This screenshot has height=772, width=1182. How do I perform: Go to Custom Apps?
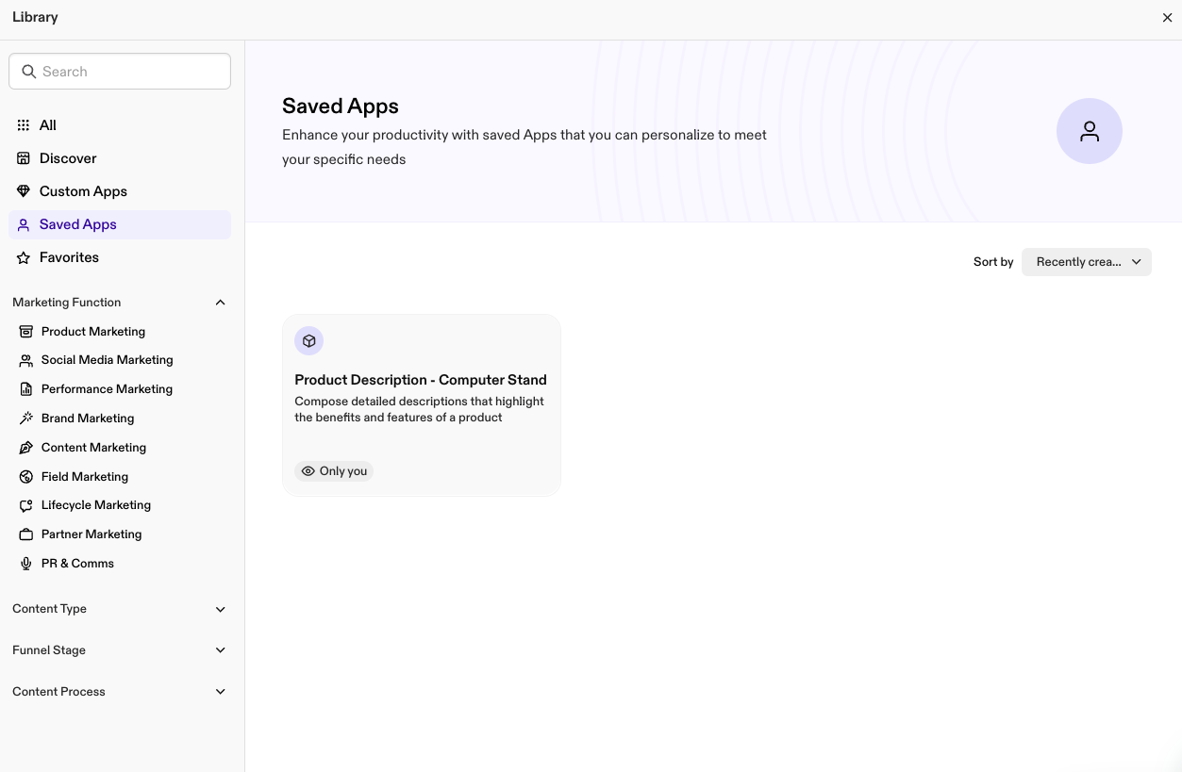point(120,191)
